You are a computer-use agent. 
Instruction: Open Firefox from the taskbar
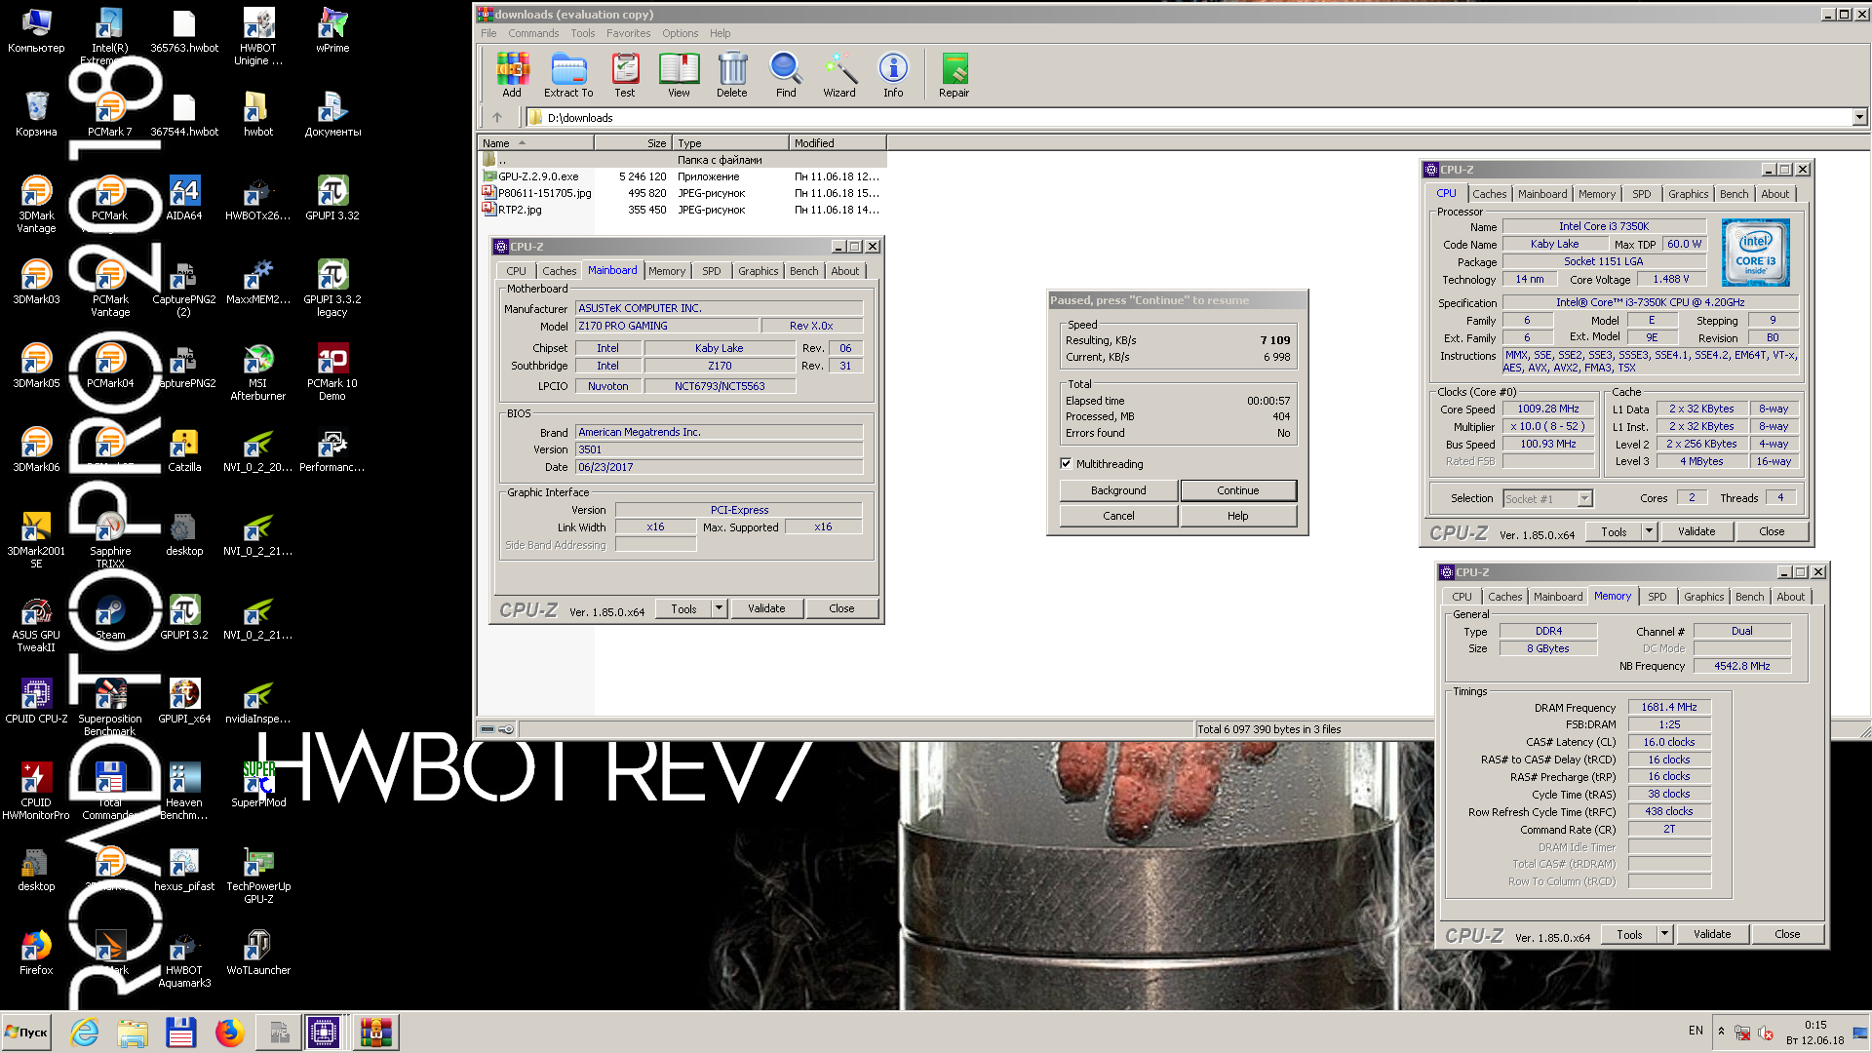tap(230, 1033)
